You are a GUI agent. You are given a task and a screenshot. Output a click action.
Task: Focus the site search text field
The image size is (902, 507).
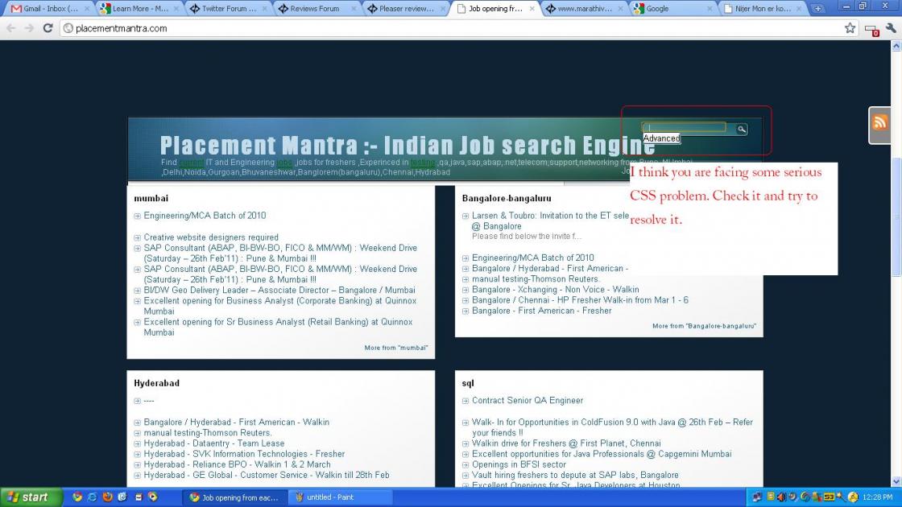tap(684, 127)
